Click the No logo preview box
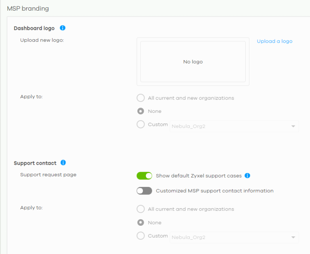The width and height of the screenshot is (310, 254). point(193,62)
